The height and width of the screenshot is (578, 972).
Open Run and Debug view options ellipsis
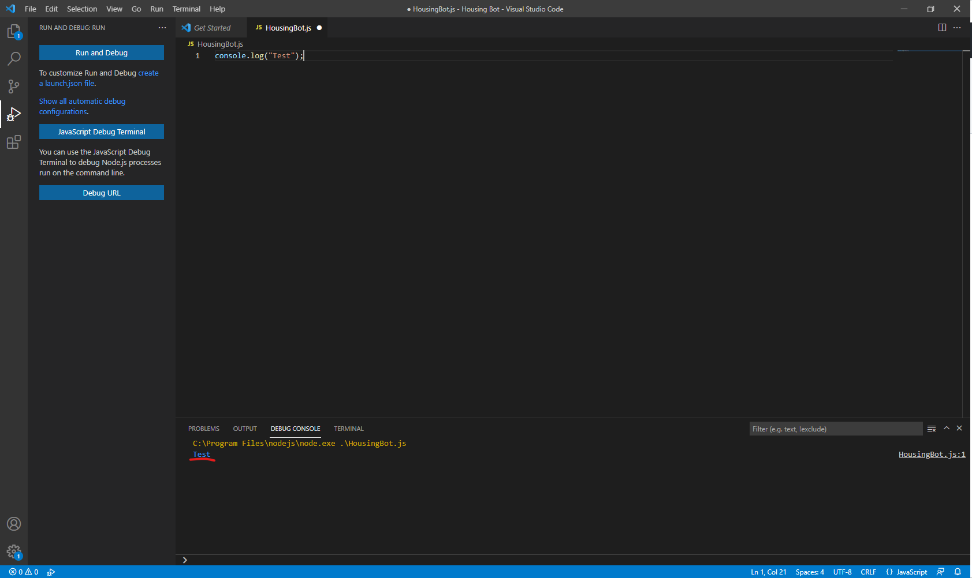[162, 27]
